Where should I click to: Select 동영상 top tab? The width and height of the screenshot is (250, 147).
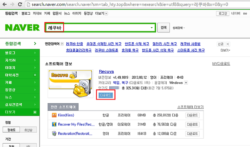pyautogui.click(x=88, y=14)
